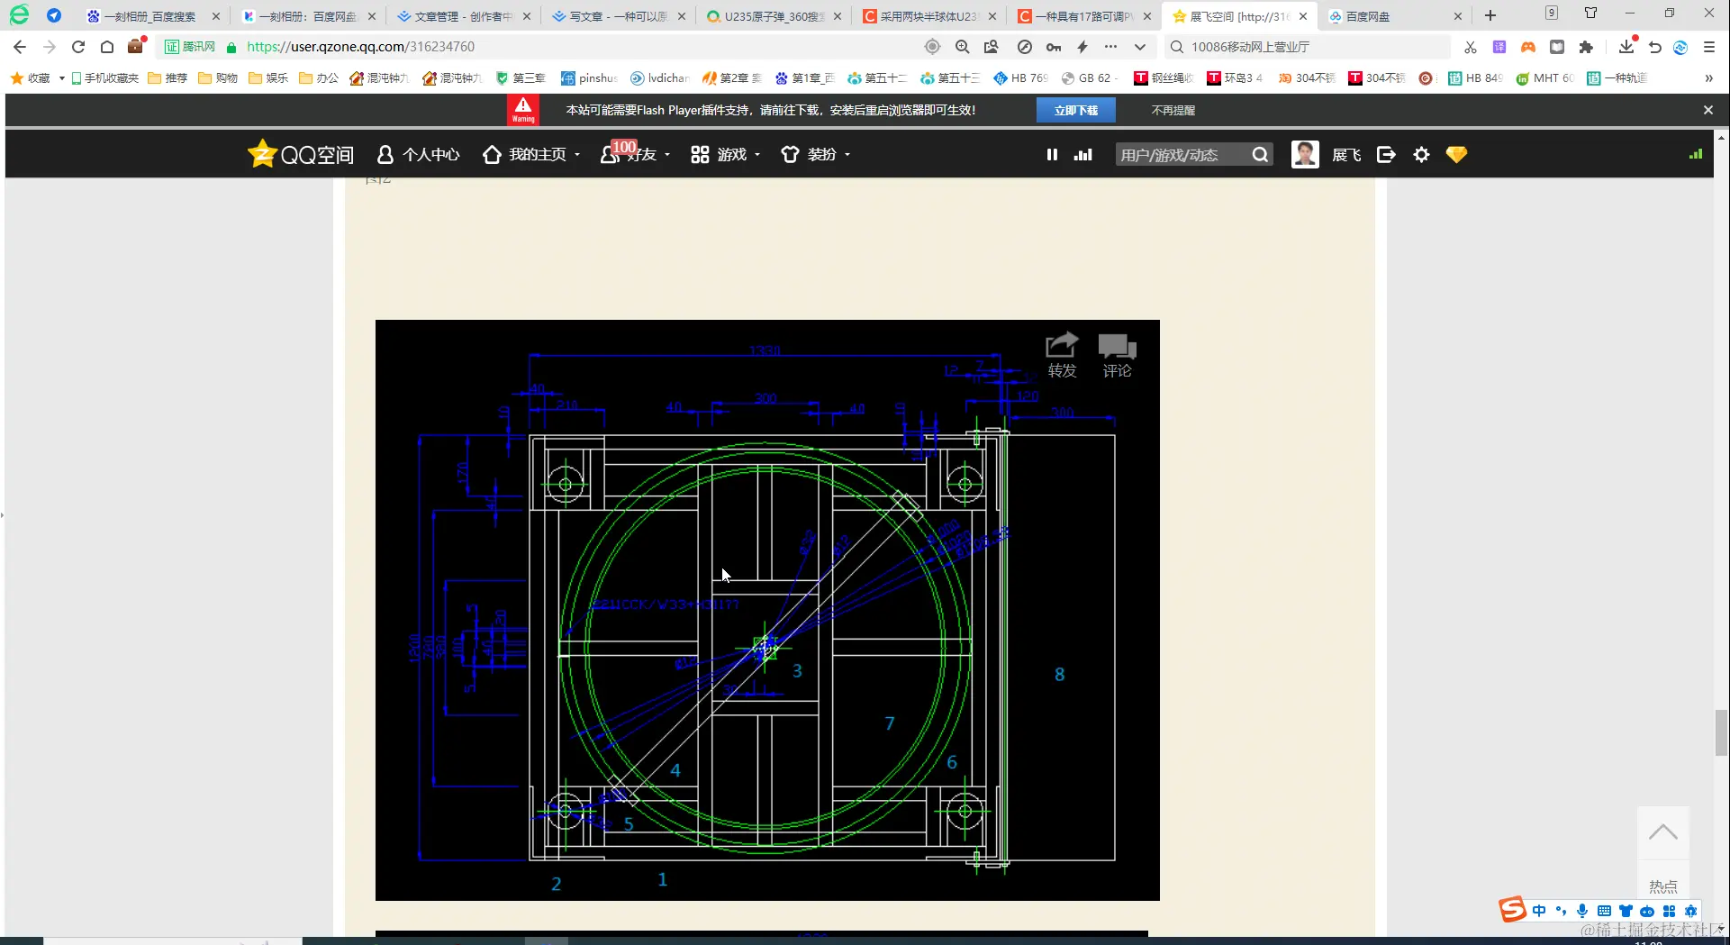Viewport: 1730px width, 945px height.
Task: Open the 购物 bookmark folder
Action: click(218, 78)
